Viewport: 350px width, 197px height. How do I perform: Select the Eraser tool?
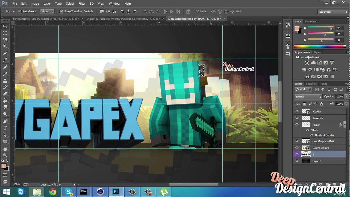tap(5, 94)
